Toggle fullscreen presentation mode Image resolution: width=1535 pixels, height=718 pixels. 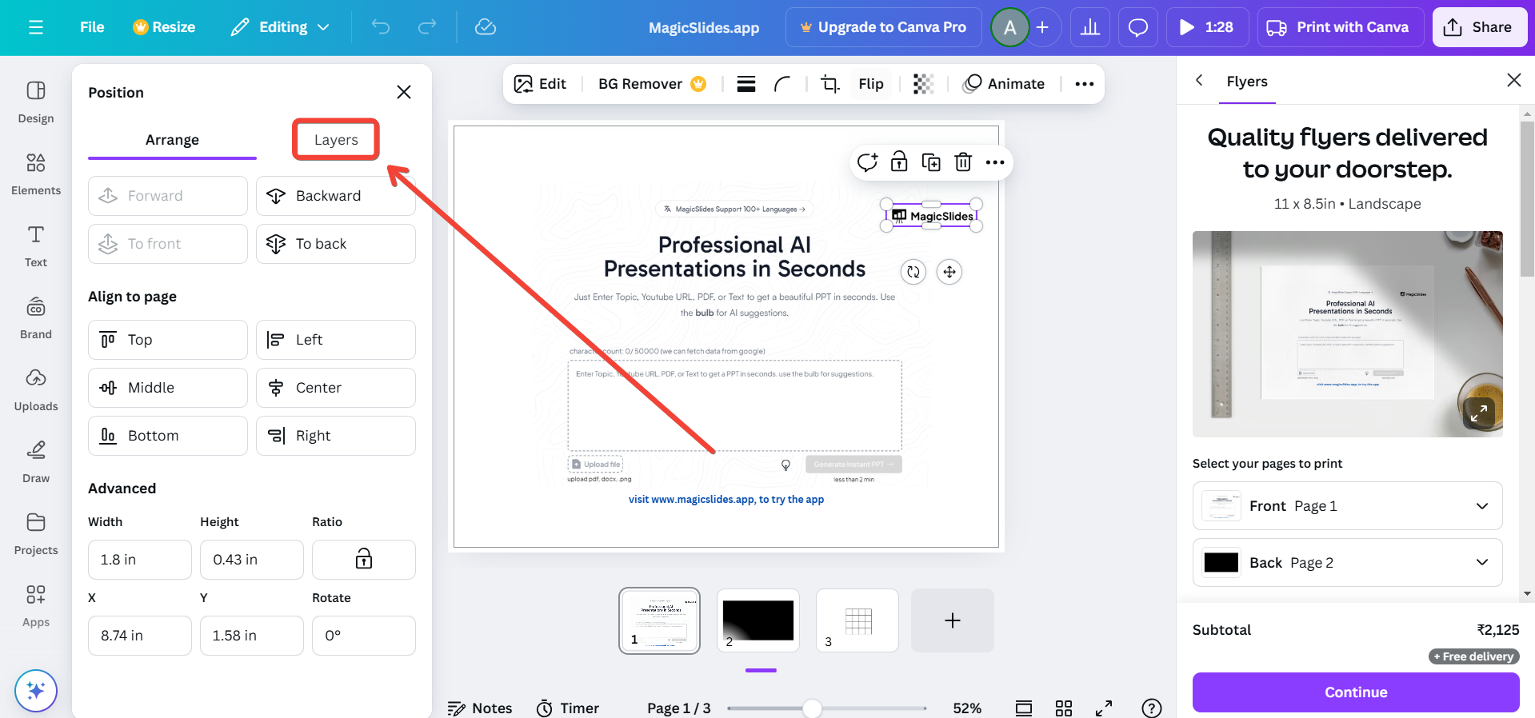1104,708
